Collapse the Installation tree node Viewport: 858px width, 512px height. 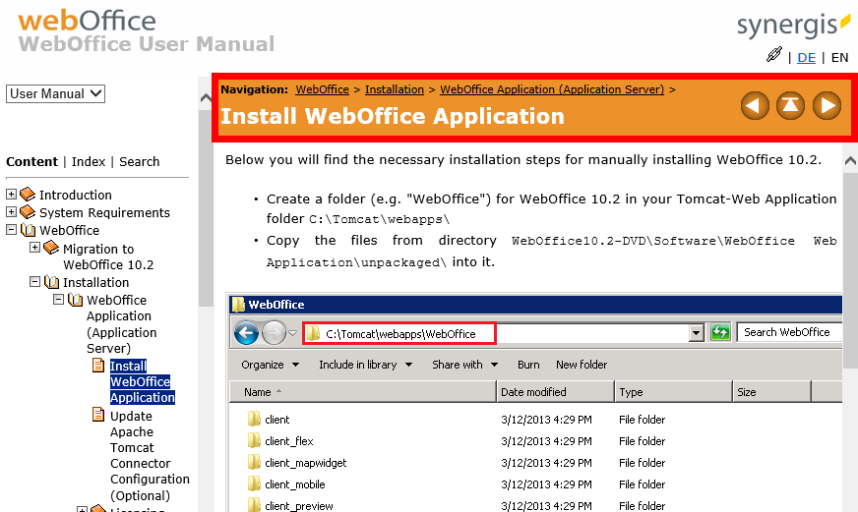pos(35,282)
